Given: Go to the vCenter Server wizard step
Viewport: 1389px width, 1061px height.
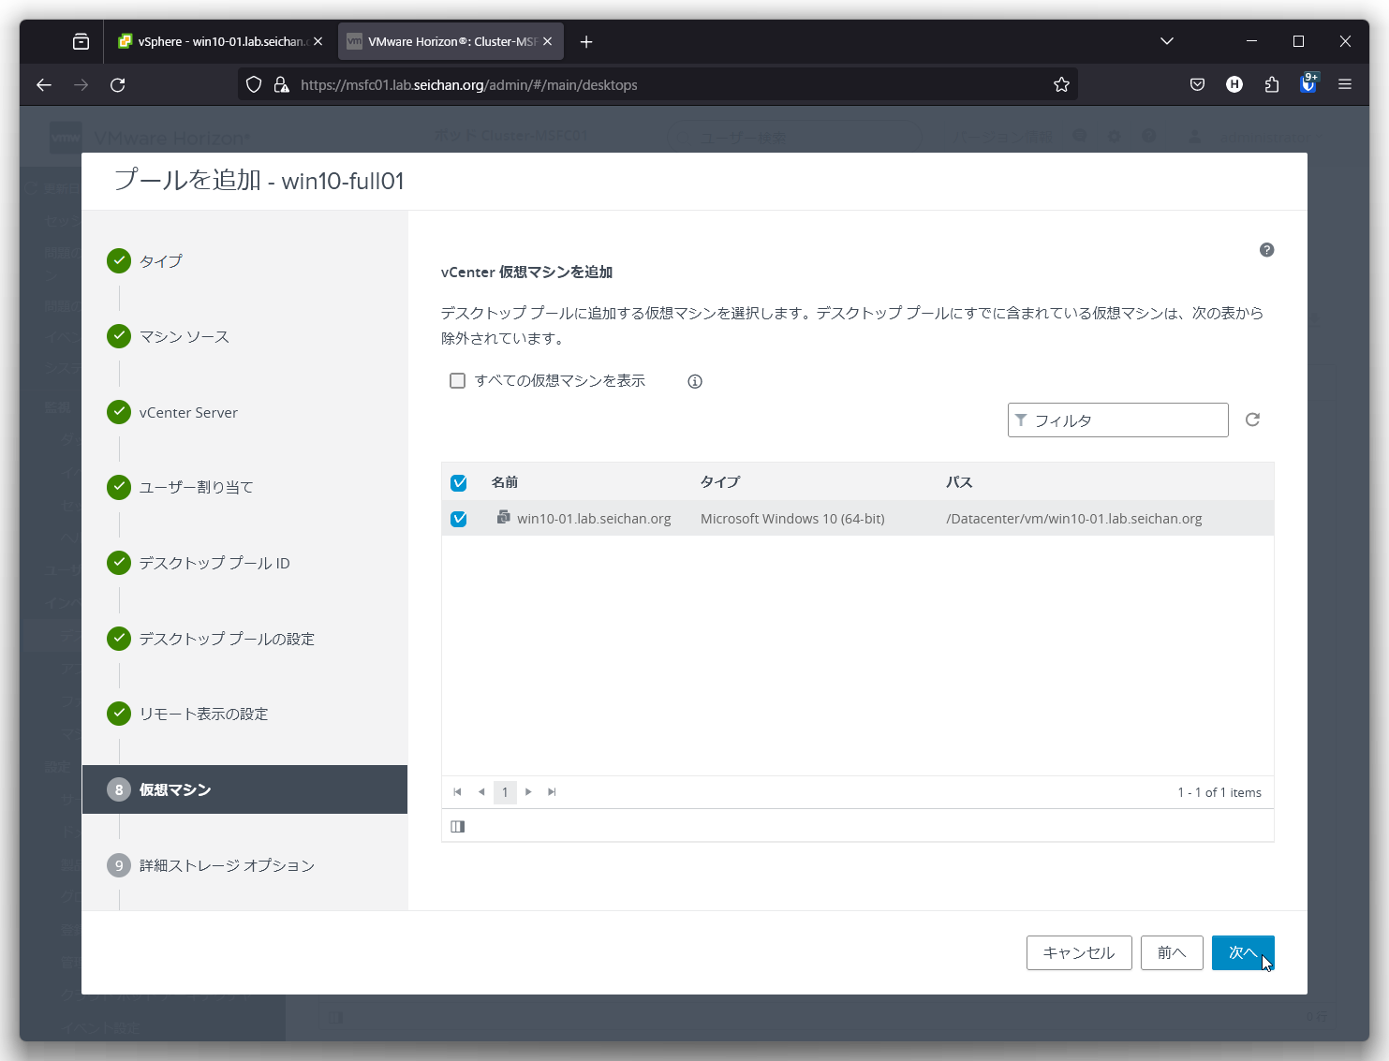Looking at the screenshot, I should (x=172, y=412).
